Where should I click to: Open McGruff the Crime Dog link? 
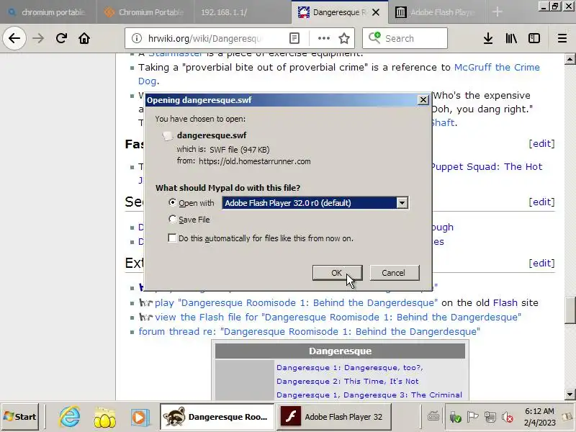click(497, 67)
